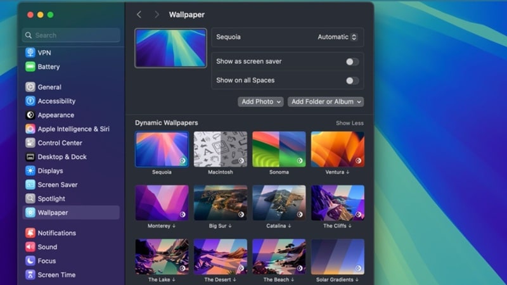Viewport: 507px width, 285px height.
Task: Click download arrow next to Big Sur
Action: coord(230,226)
